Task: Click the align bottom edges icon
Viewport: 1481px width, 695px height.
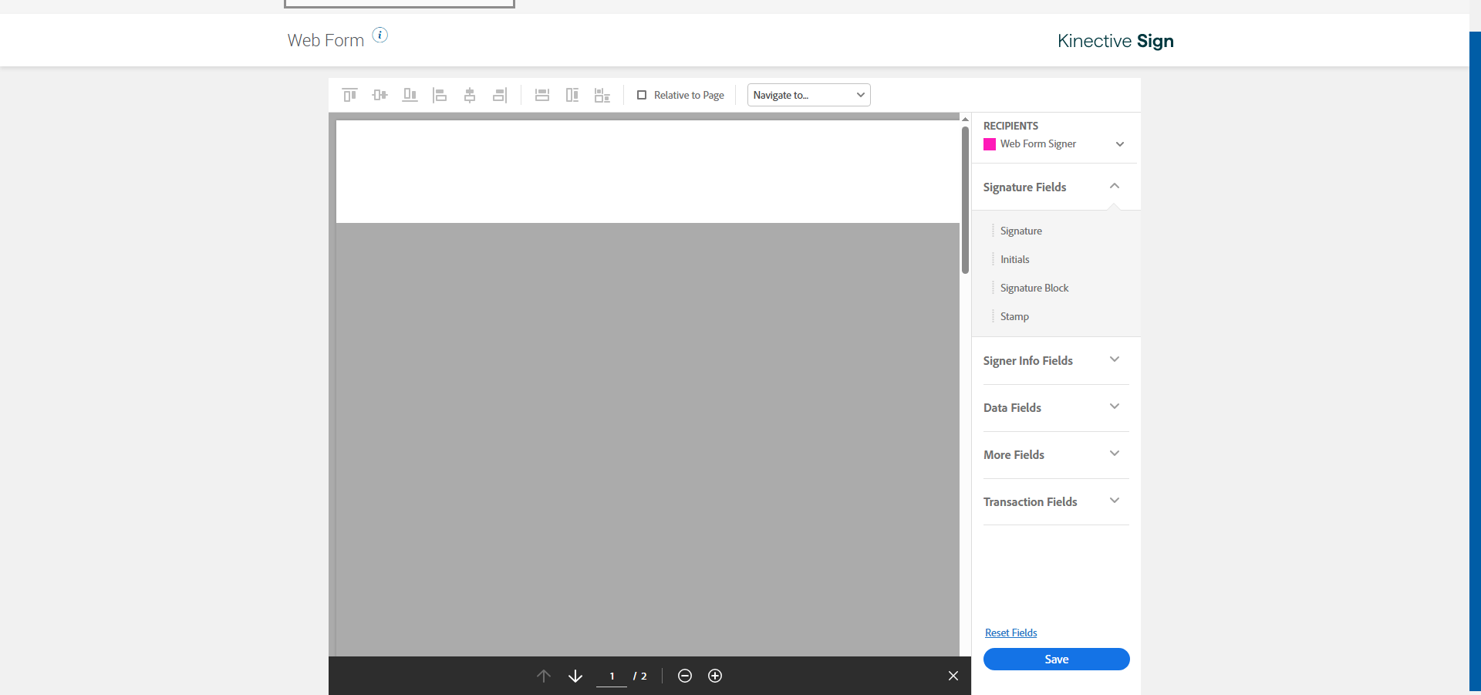Action: (x=410, y=95)
